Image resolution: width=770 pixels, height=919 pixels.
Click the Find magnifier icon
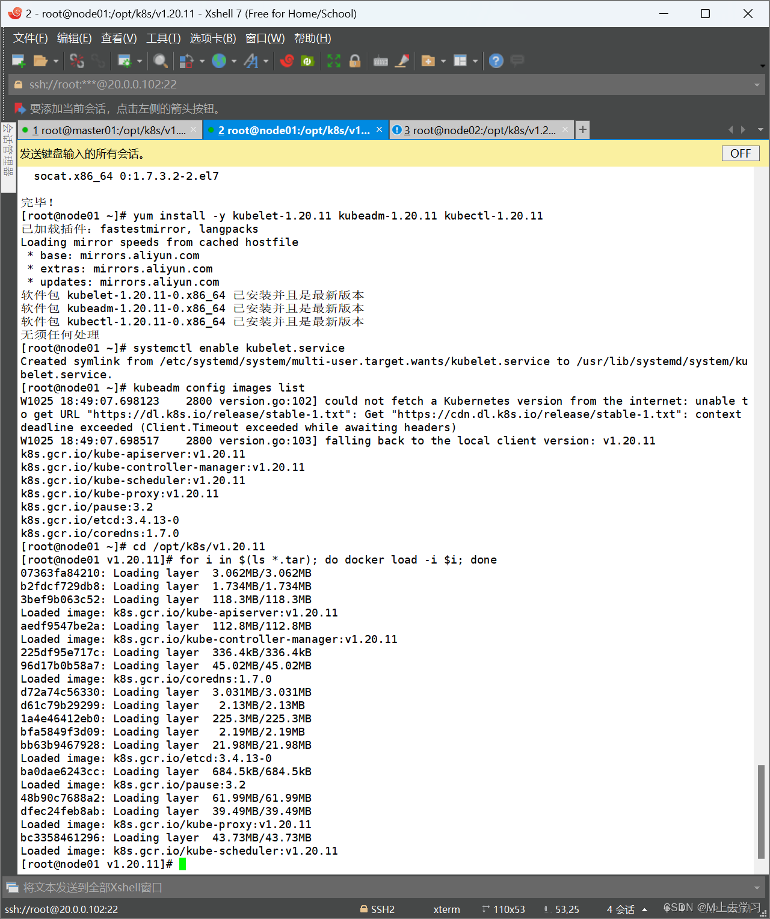[161, 61]
